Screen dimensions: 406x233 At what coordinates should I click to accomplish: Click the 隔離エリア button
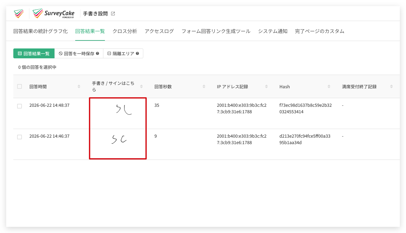pos(123,53)
